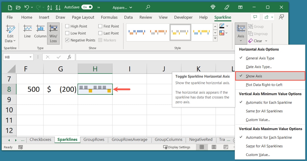This screenshot has width=307, height=161.
Task: Toggle AutoSave off
Action: pyautogui.click(x=87, y=7)
